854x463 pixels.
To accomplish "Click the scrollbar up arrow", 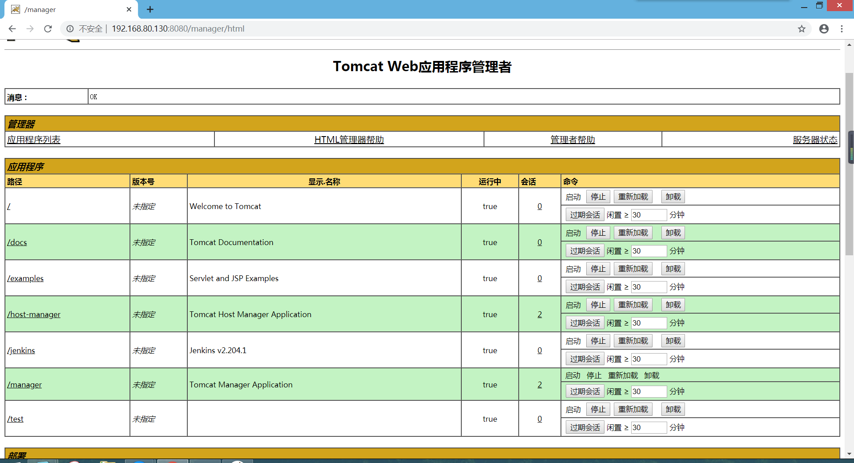I will point(849,44).
